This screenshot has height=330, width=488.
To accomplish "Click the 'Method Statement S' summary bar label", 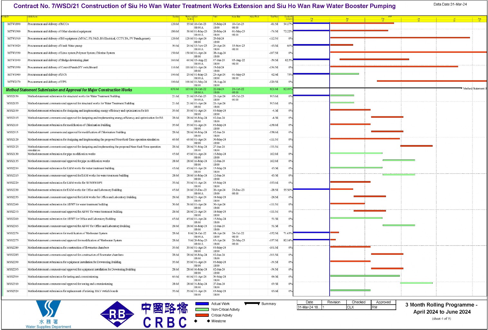I will 475,88.
